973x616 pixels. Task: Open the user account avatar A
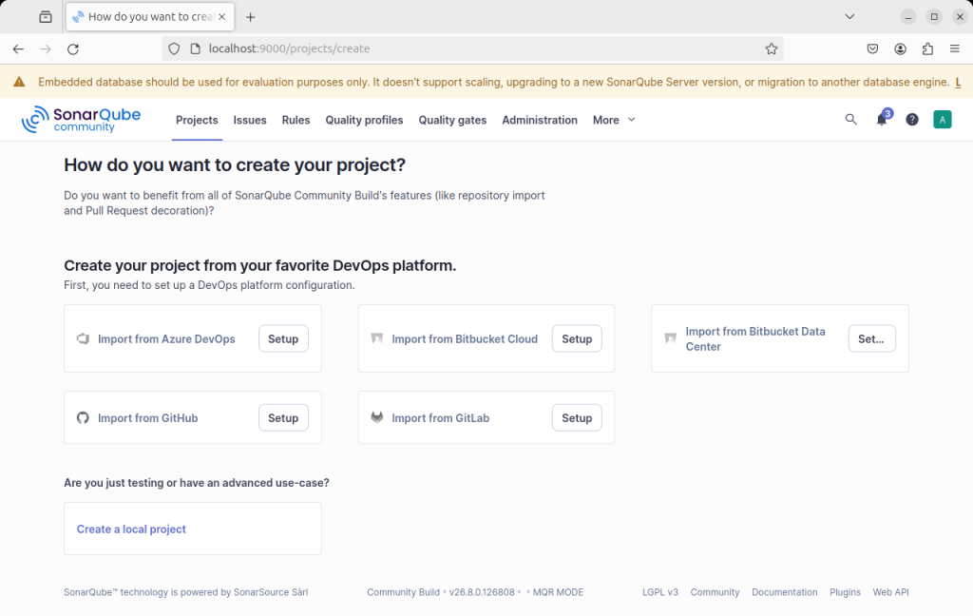point(942,119)
